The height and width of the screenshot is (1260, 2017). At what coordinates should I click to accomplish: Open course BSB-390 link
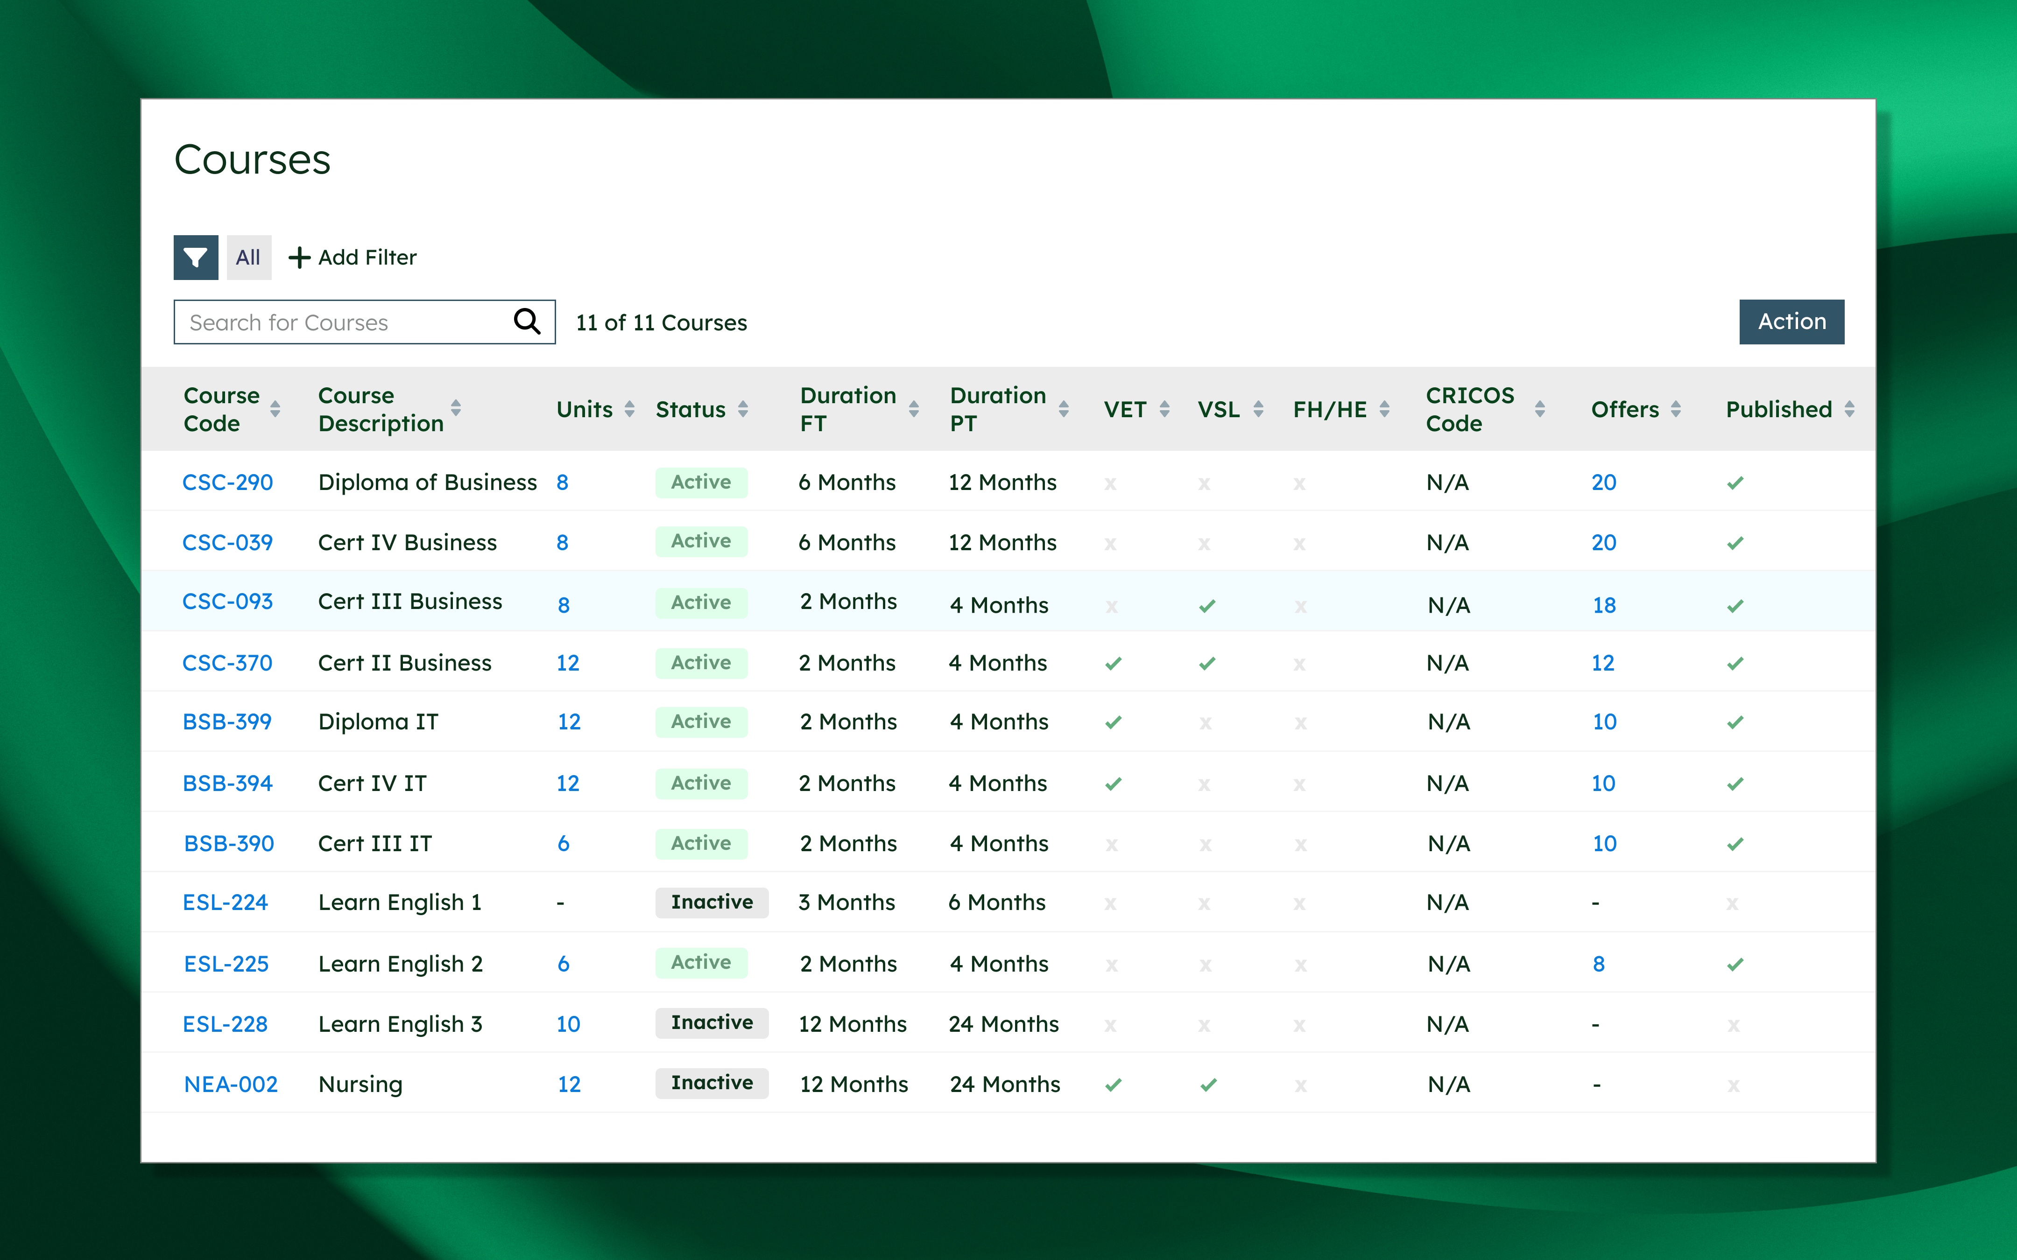click(x=229, y=843)
